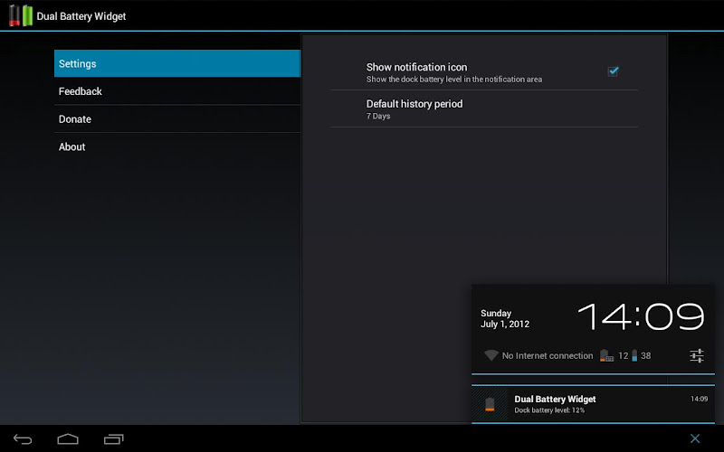This screenshot has height=452, width=724.
Task: Click Show the dock battery level description
Action: pos(454,80)
